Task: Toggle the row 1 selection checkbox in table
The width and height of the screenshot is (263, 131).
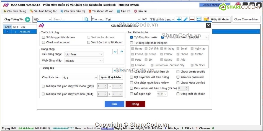Action: coord(7,31)
